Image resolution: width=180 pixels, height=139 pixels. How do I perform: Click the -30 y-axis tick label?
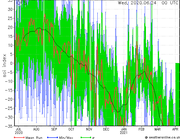9,117
